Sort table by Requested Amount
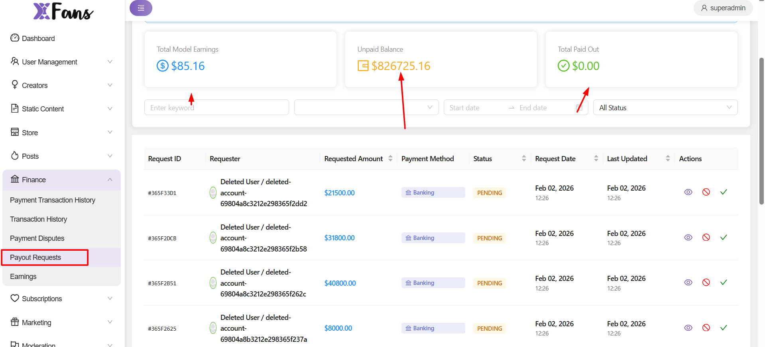 [390, 158]
